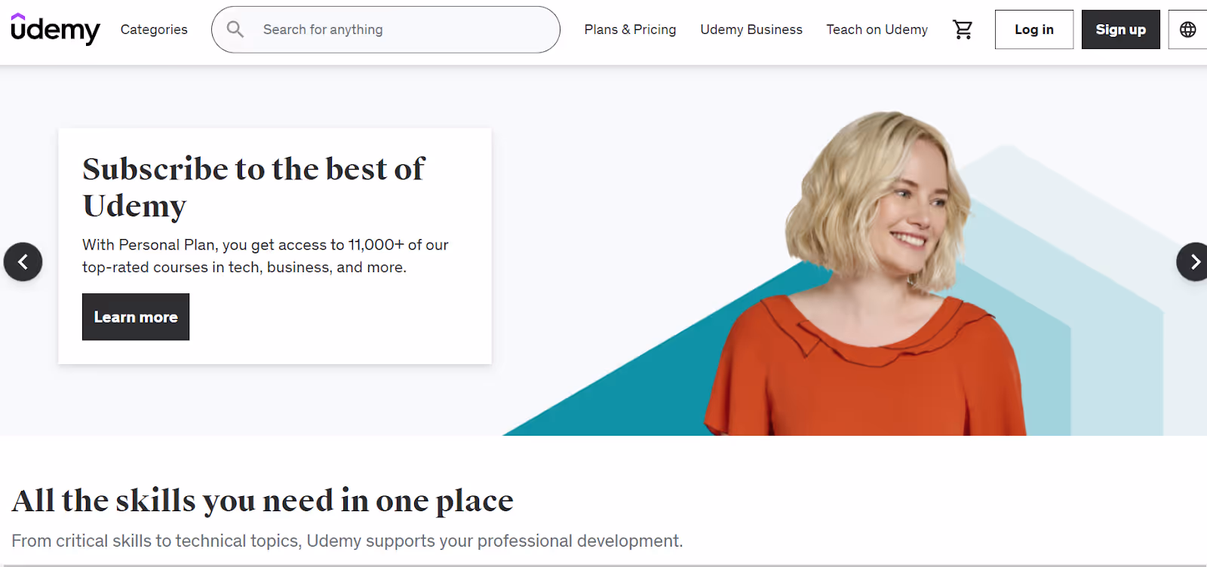Open Udemy Business link
The image size is (1207, 567).
751,29
